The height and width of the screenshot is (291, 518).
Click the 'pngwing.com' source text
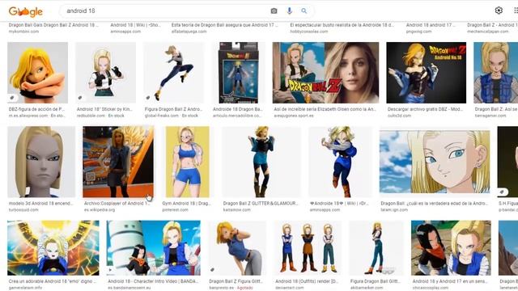419,32
